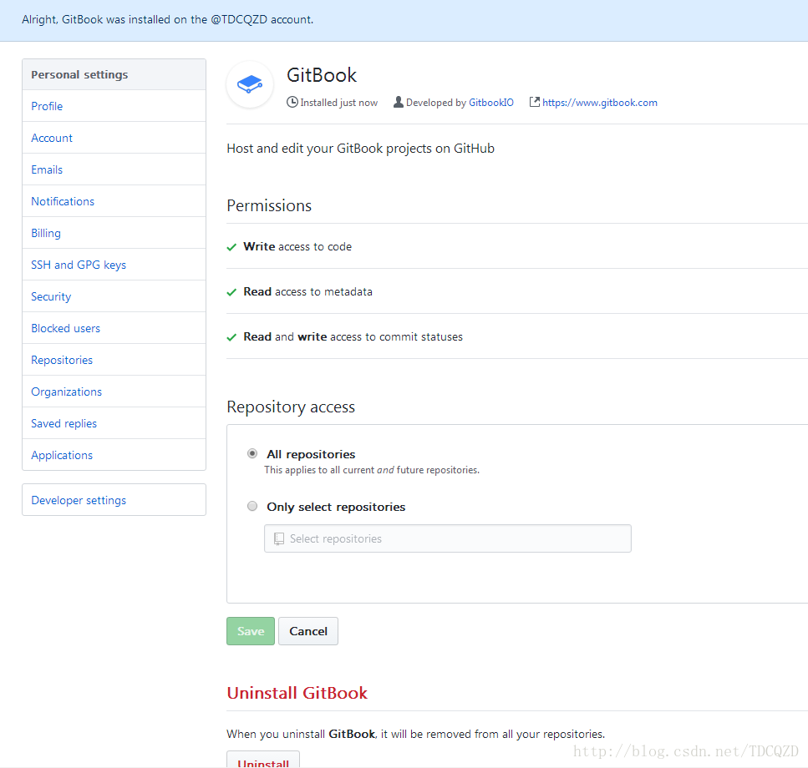
Task: Click the external link icon before gitbook.com
Action: tap(535, 102)
